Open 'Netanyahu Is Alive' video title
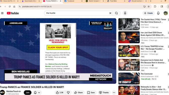Viewport: 169px width, 95px height. click(153, 88)
